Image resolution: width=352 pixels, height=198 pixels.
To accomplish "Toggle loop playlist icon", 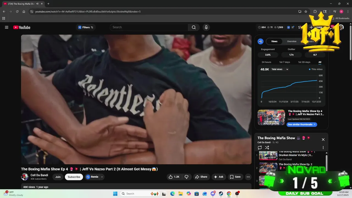I will point(260,148).
